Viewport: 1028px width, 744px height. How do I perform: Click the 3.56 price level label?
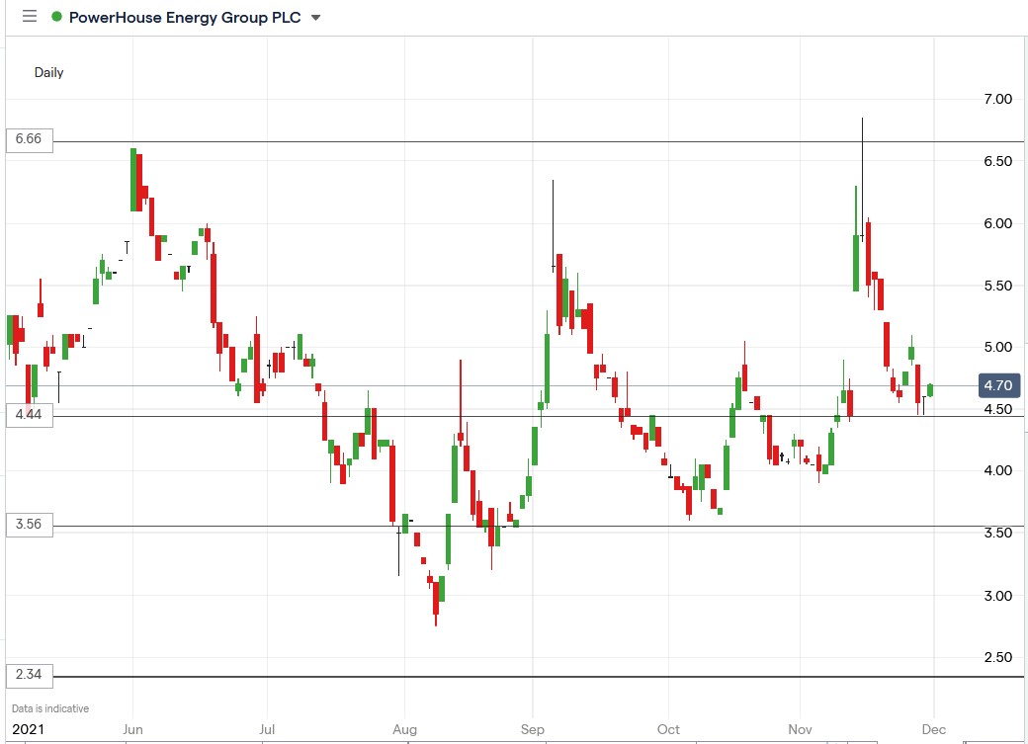[x=28, y=525]
